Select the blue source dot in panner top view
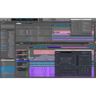 88,59
